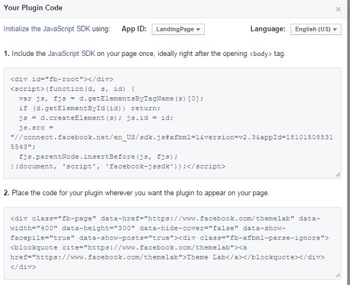Click inside the JavaScript SDK code box

[172, 123]
